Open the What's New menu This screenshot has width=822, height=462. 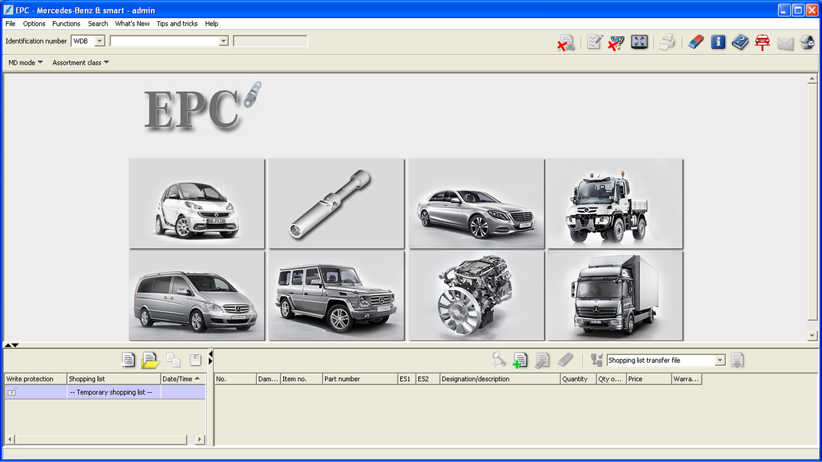tap(132, 24)
